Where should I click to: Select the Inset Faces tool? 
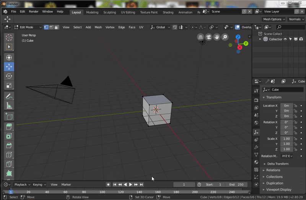(9, 136)
